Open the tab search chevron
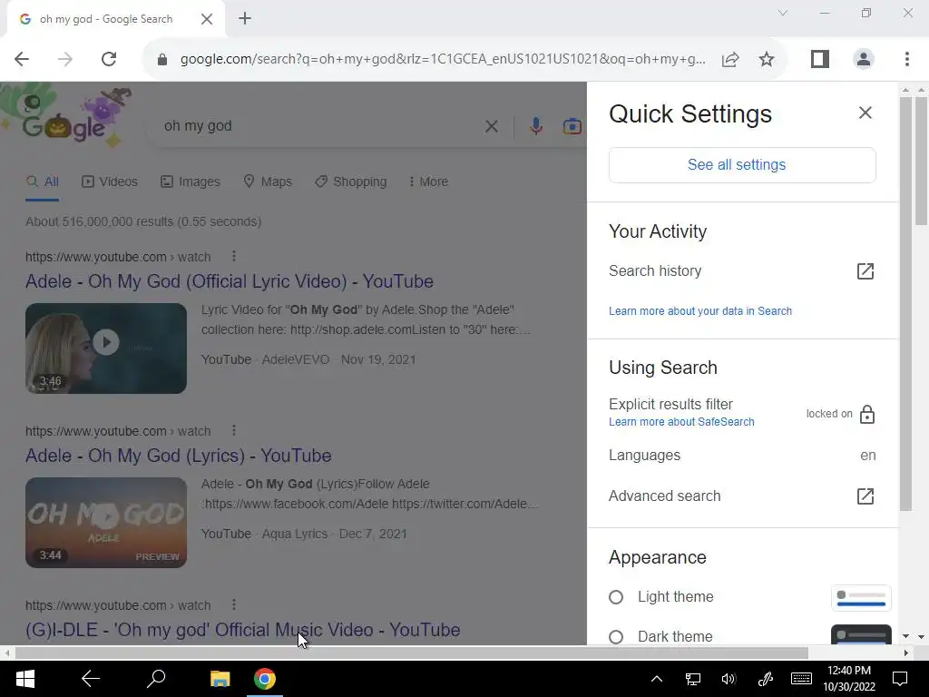 [783, 13]
